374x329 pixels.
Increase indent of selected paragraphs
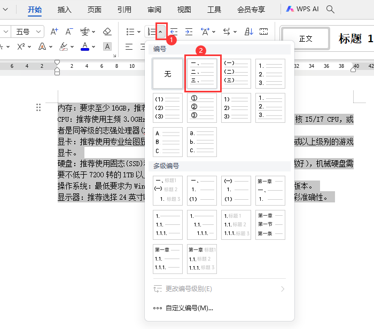coord(189,32)
